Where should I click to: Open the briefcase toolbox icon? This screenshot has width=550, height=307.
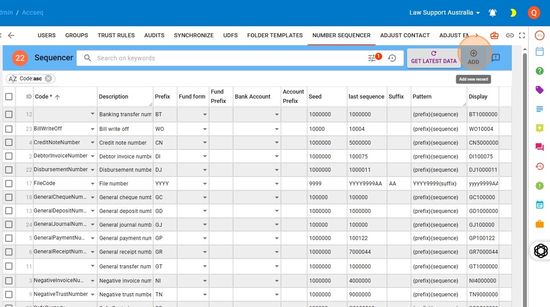pyautogui.click(x=495, y=35)
